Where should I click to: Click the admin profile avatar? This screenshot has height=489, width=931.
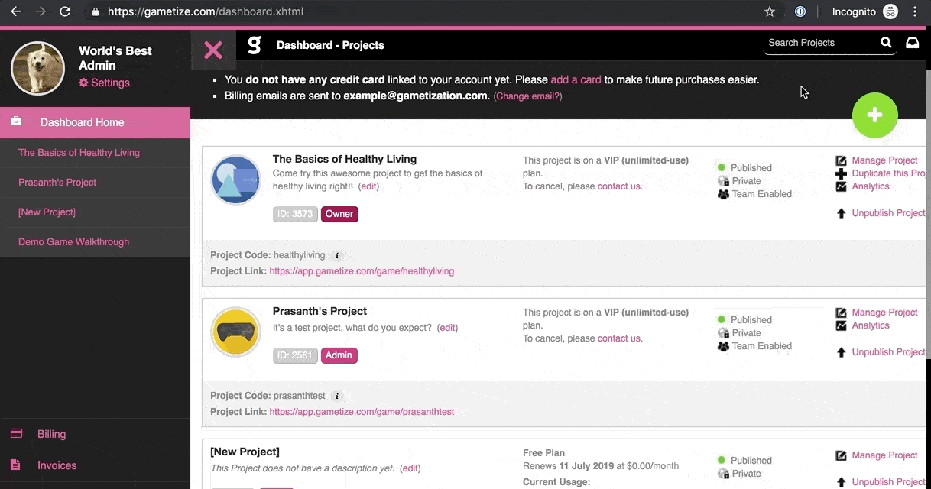(37, 68)
